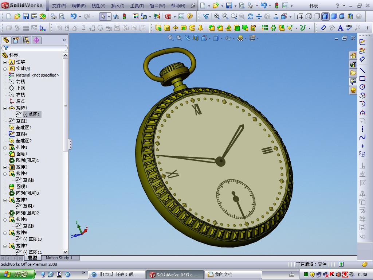Select the 模型 tab at bottom

32,258
